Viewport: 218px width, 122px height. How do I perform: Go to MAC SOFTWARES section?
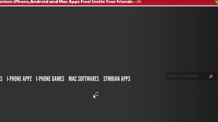click(x=84, y=79)
